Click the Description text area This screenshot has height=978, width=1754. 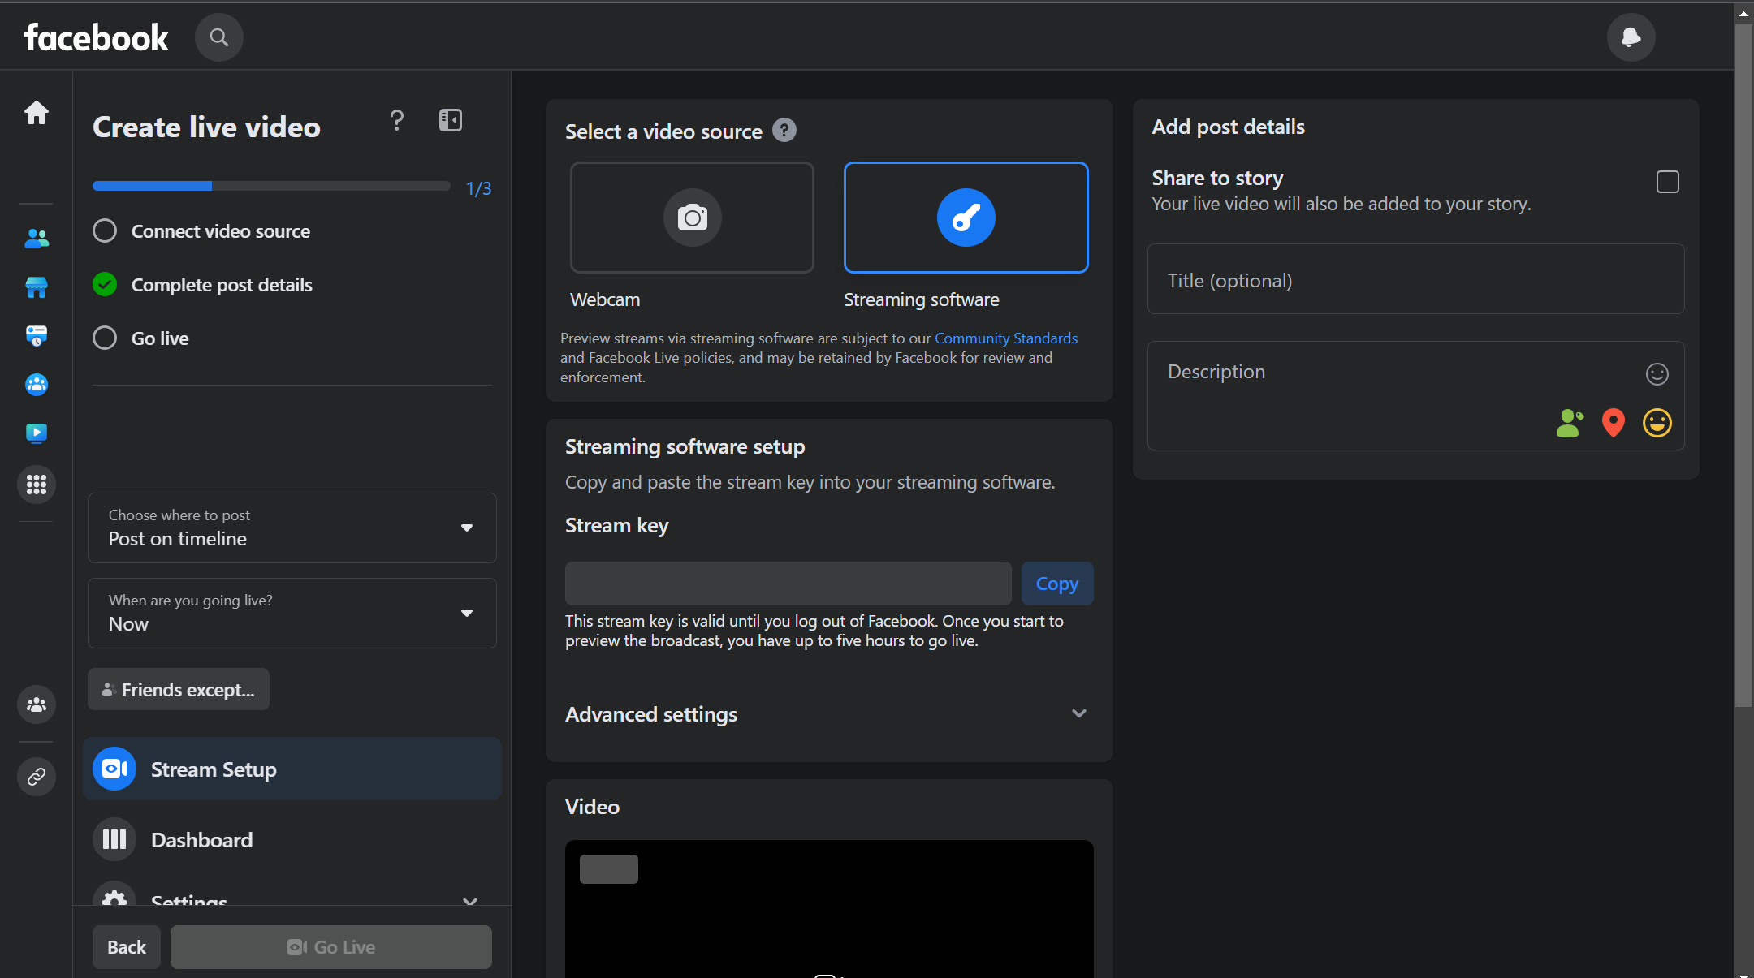(x=1416, y=395)
